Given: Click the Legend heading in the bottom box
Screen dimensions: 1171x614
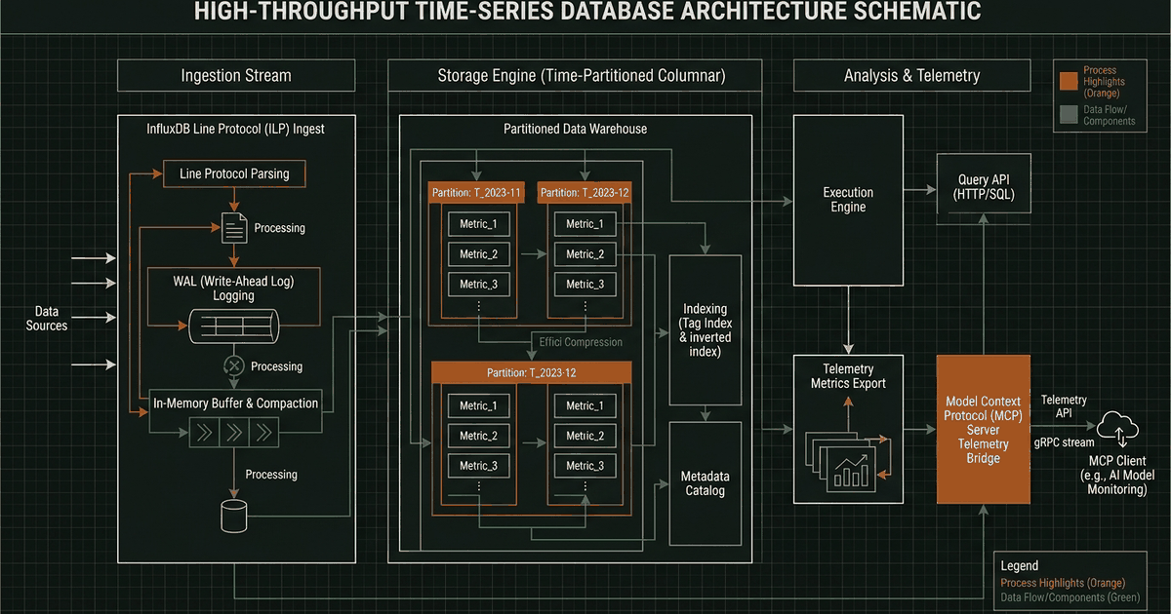Looking at the screenshot, I should coord(1020,565).
